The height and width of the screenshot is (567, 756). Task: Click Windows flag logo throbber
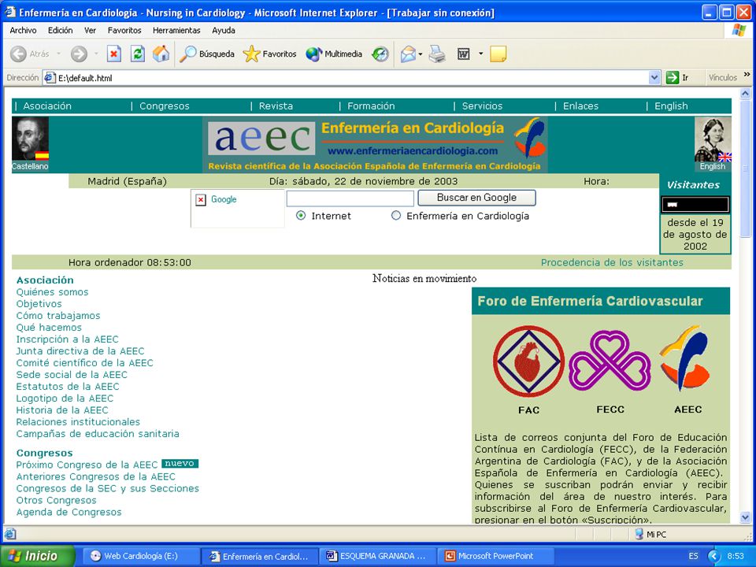tap(739, 31)
